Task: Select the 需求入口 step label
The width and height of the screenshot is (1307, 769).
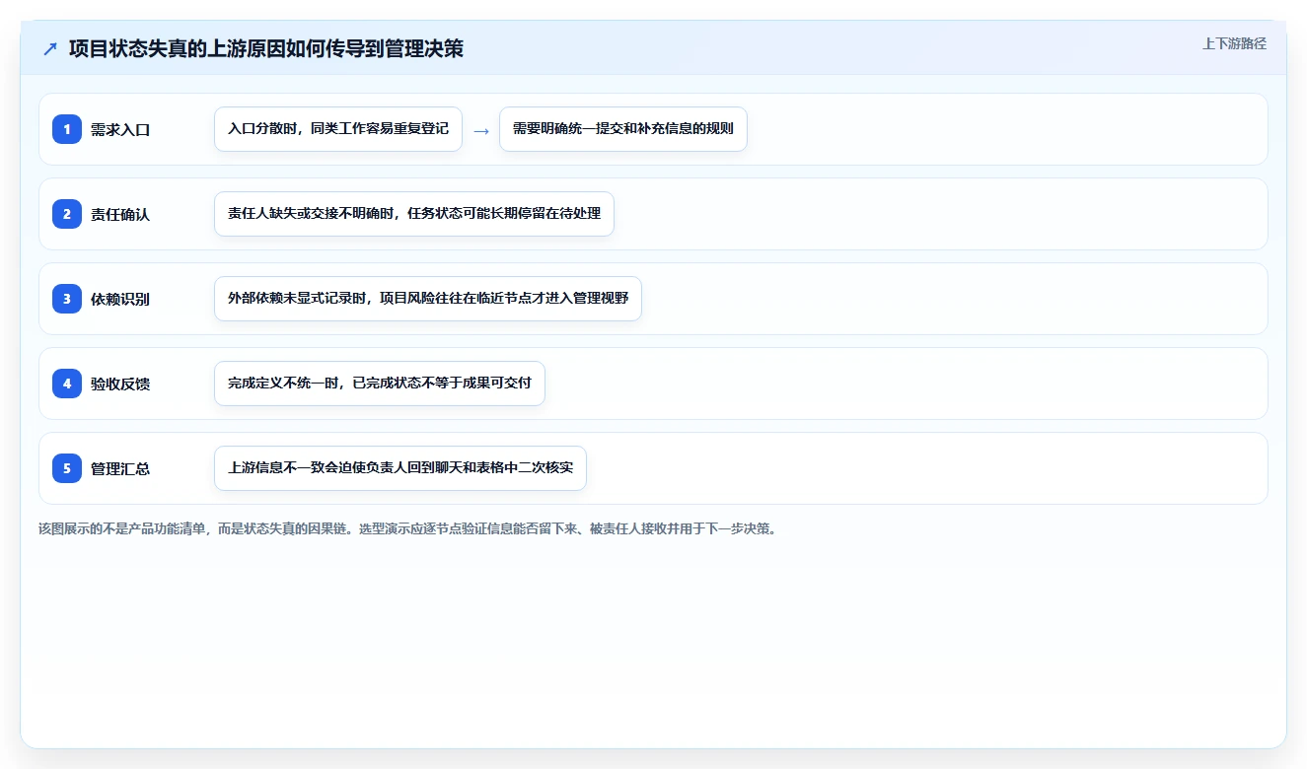Action: coord(120,129)
